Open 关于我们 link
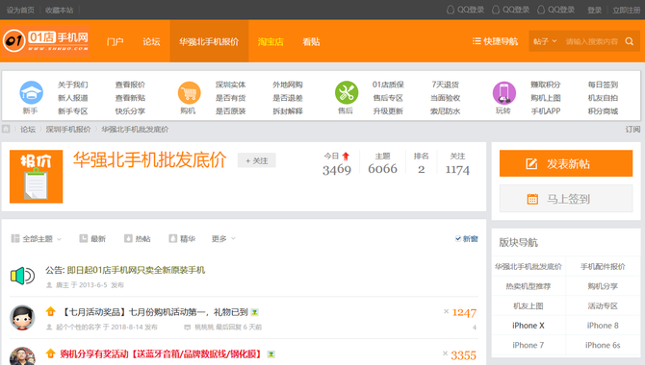 pyautogui.click(x=72, y=85)
